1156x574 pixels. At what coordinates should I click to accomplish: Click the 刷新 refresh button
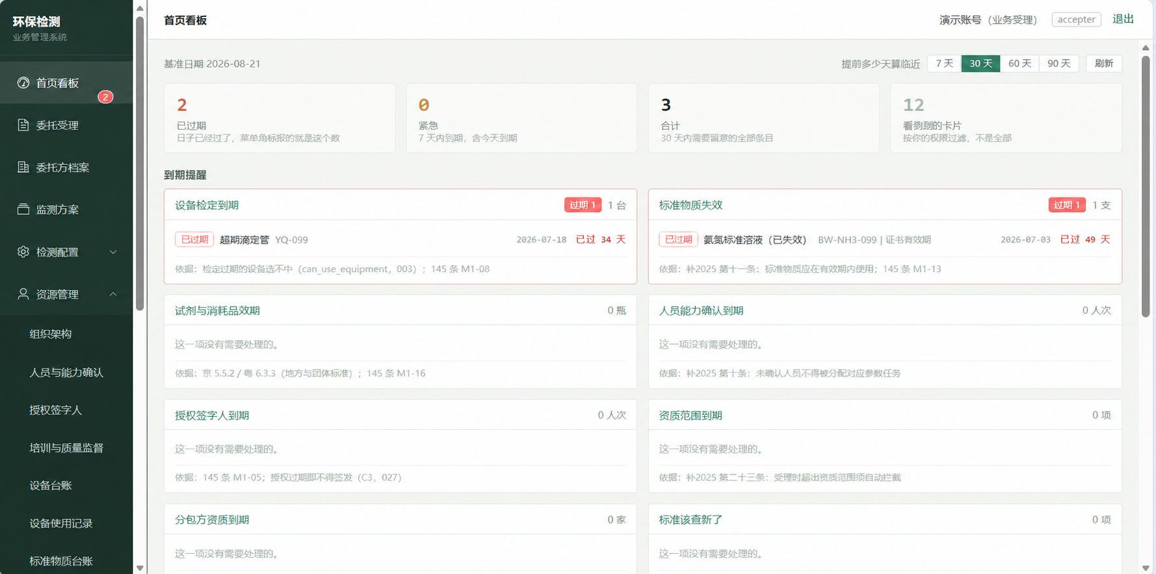coord(1103,64)
